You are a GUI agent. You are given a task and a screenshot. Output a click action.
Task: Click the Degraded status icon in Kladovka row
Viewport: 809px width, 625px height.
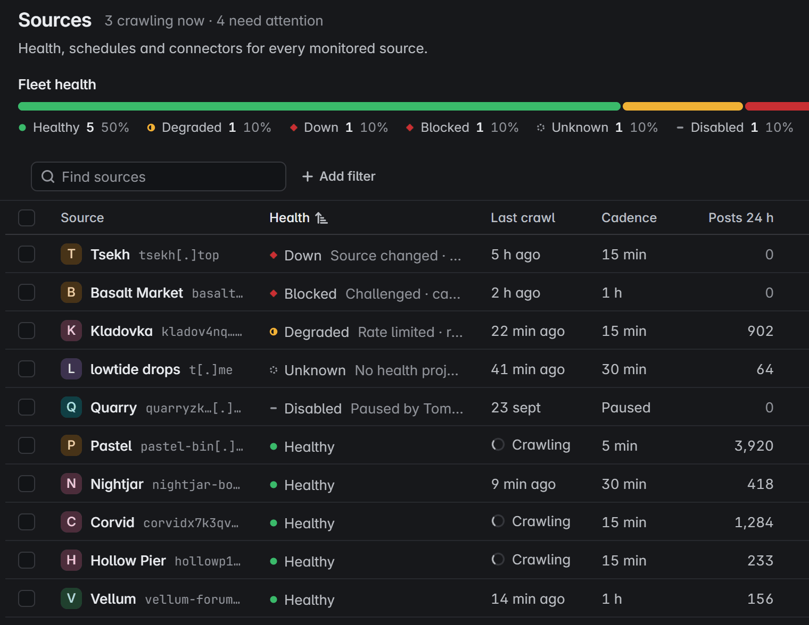tap(274, 332)
